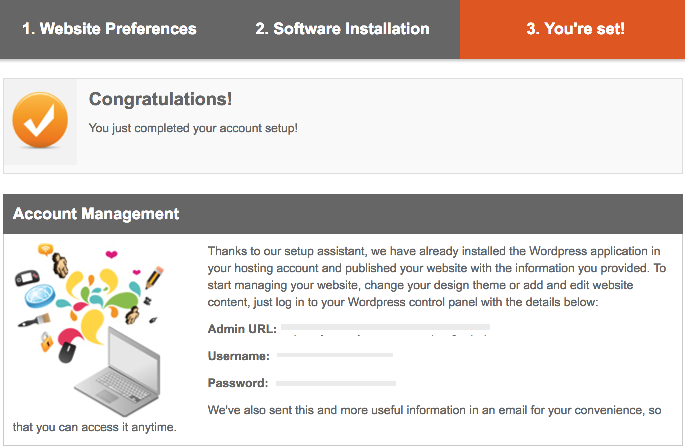Click the setup assistant description paragraph

point(435,276)
